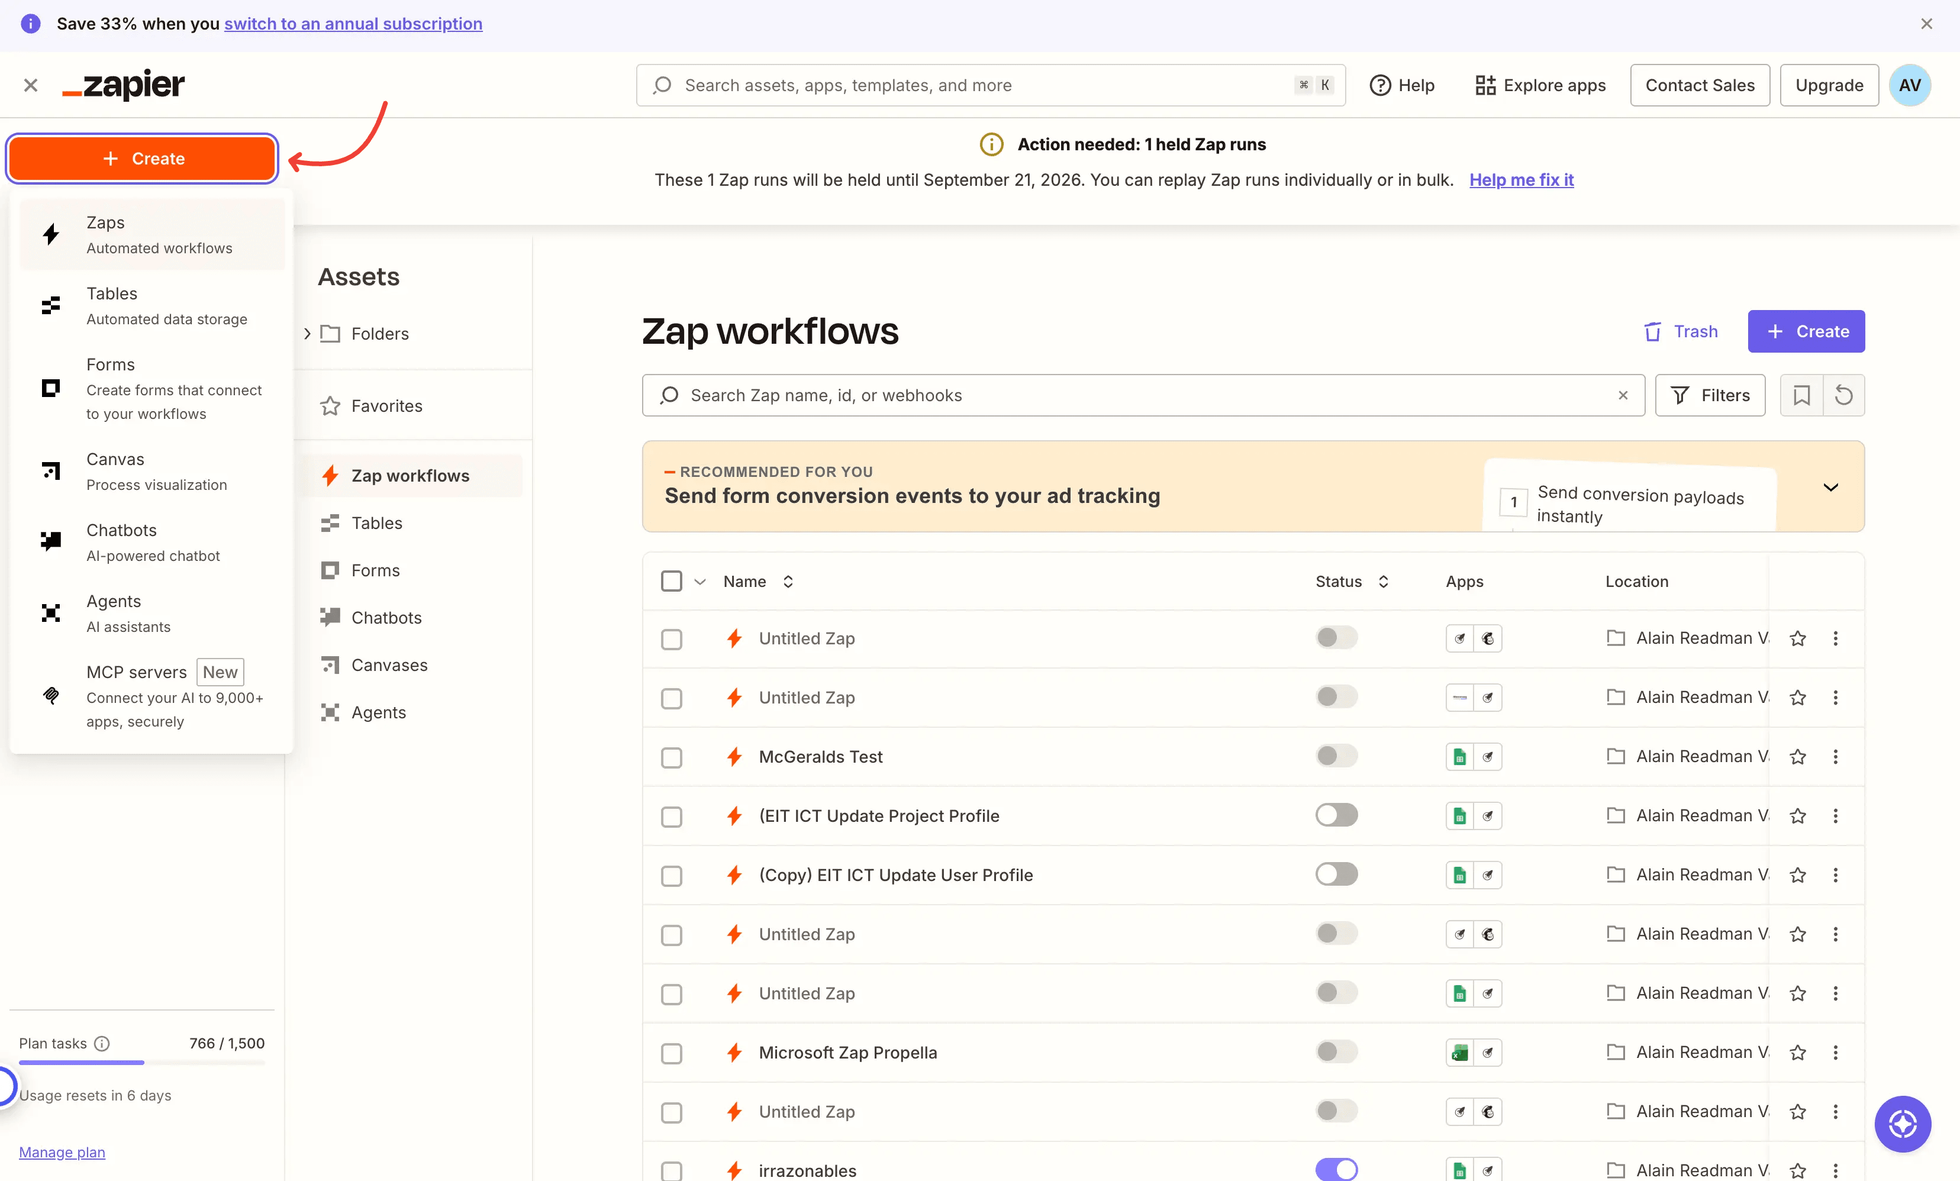Open Zap workflows in the Assets sidebar
This screenshot has height=1181, width=1960.
point(411,476)
